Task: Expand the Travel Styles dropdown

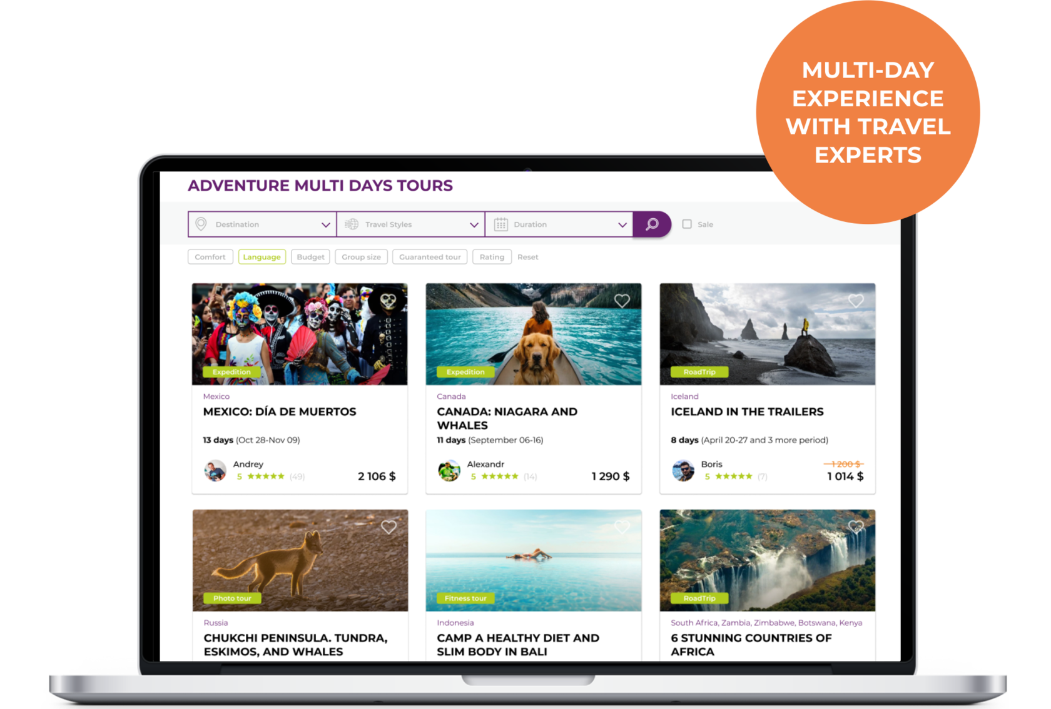Action: click(x=411, y=224)
